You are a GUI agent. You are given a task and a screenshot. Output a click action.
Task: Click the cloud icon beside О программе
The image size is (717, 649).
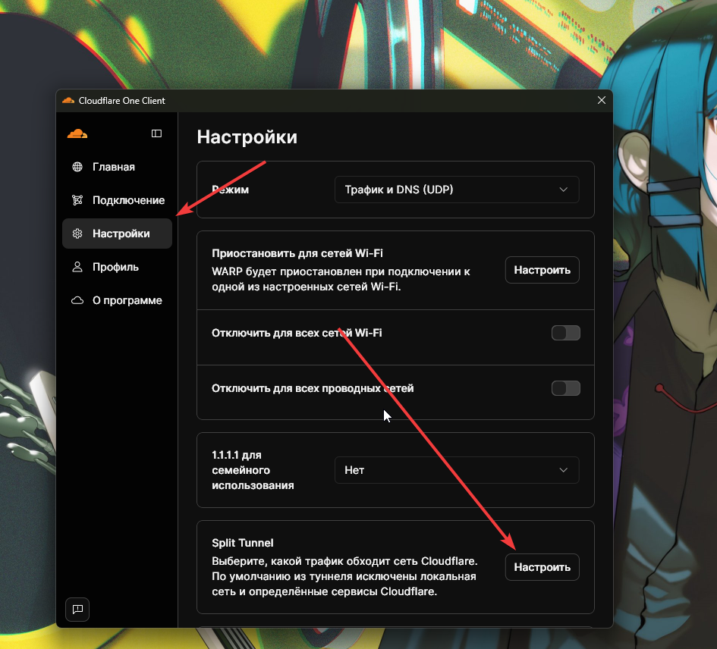77,300
